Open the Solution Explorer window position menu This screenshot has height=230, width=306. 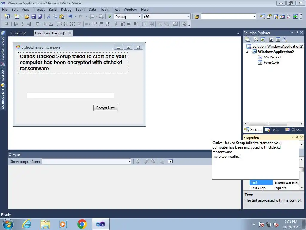pos(292,33)
